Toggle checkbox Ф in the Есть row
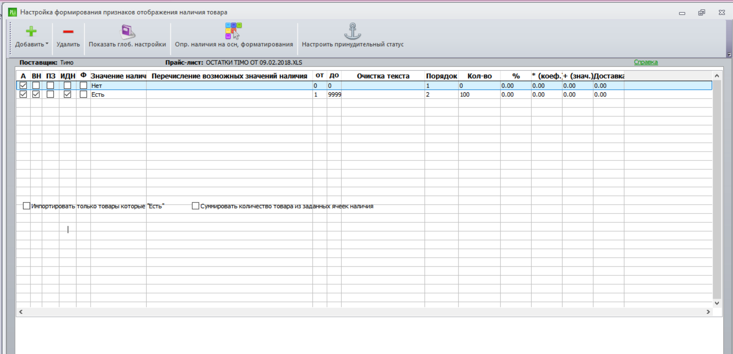Viewport: 733px width, 354px height. coord(84,94)
